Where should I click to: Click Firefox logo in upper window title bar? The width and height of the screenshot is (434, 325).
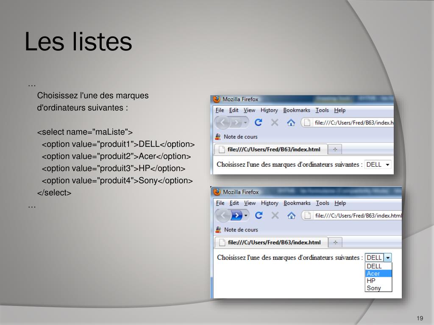click(x=217, y=99)
